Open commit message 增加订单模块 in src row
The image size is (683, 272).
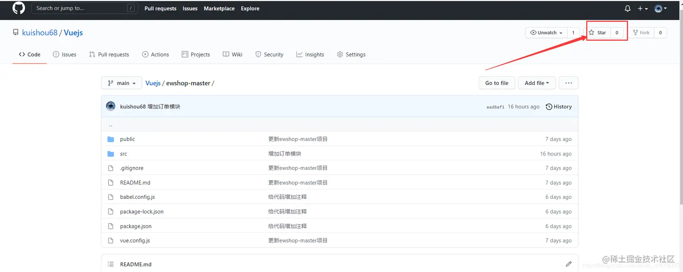click(285, 154)
